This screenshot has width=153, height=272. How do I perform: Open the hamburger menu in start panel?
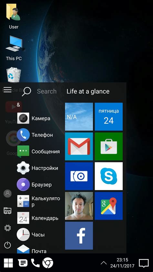tap(7, 90)
